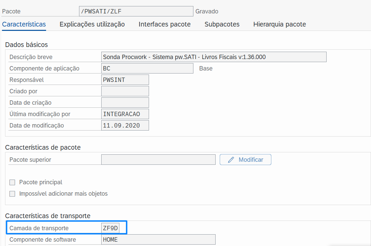
Task: Focus the Pacote superior input field
Action: 158,160
